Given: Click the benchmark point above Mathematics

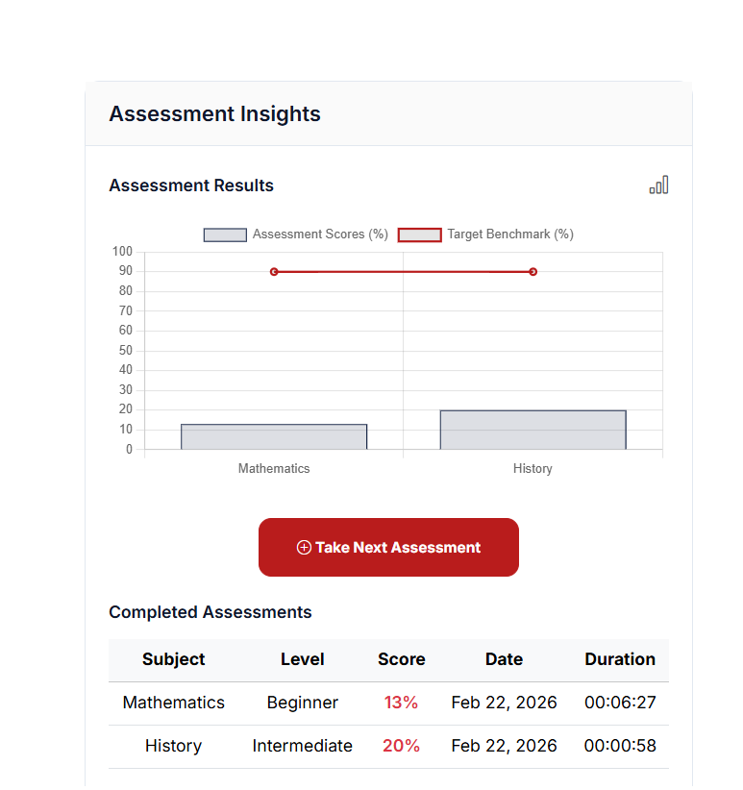Looking at the screenshot, I should 274,272.
